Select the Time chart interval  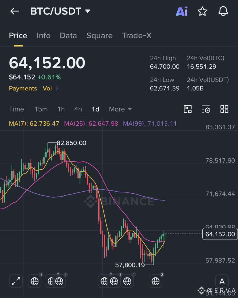[16, 109]
